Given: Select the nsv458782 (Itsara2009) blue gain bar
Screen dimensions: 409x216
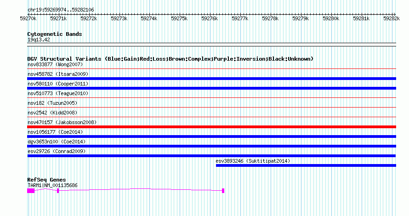Looking at the screenshot, I should pos(211,79).
